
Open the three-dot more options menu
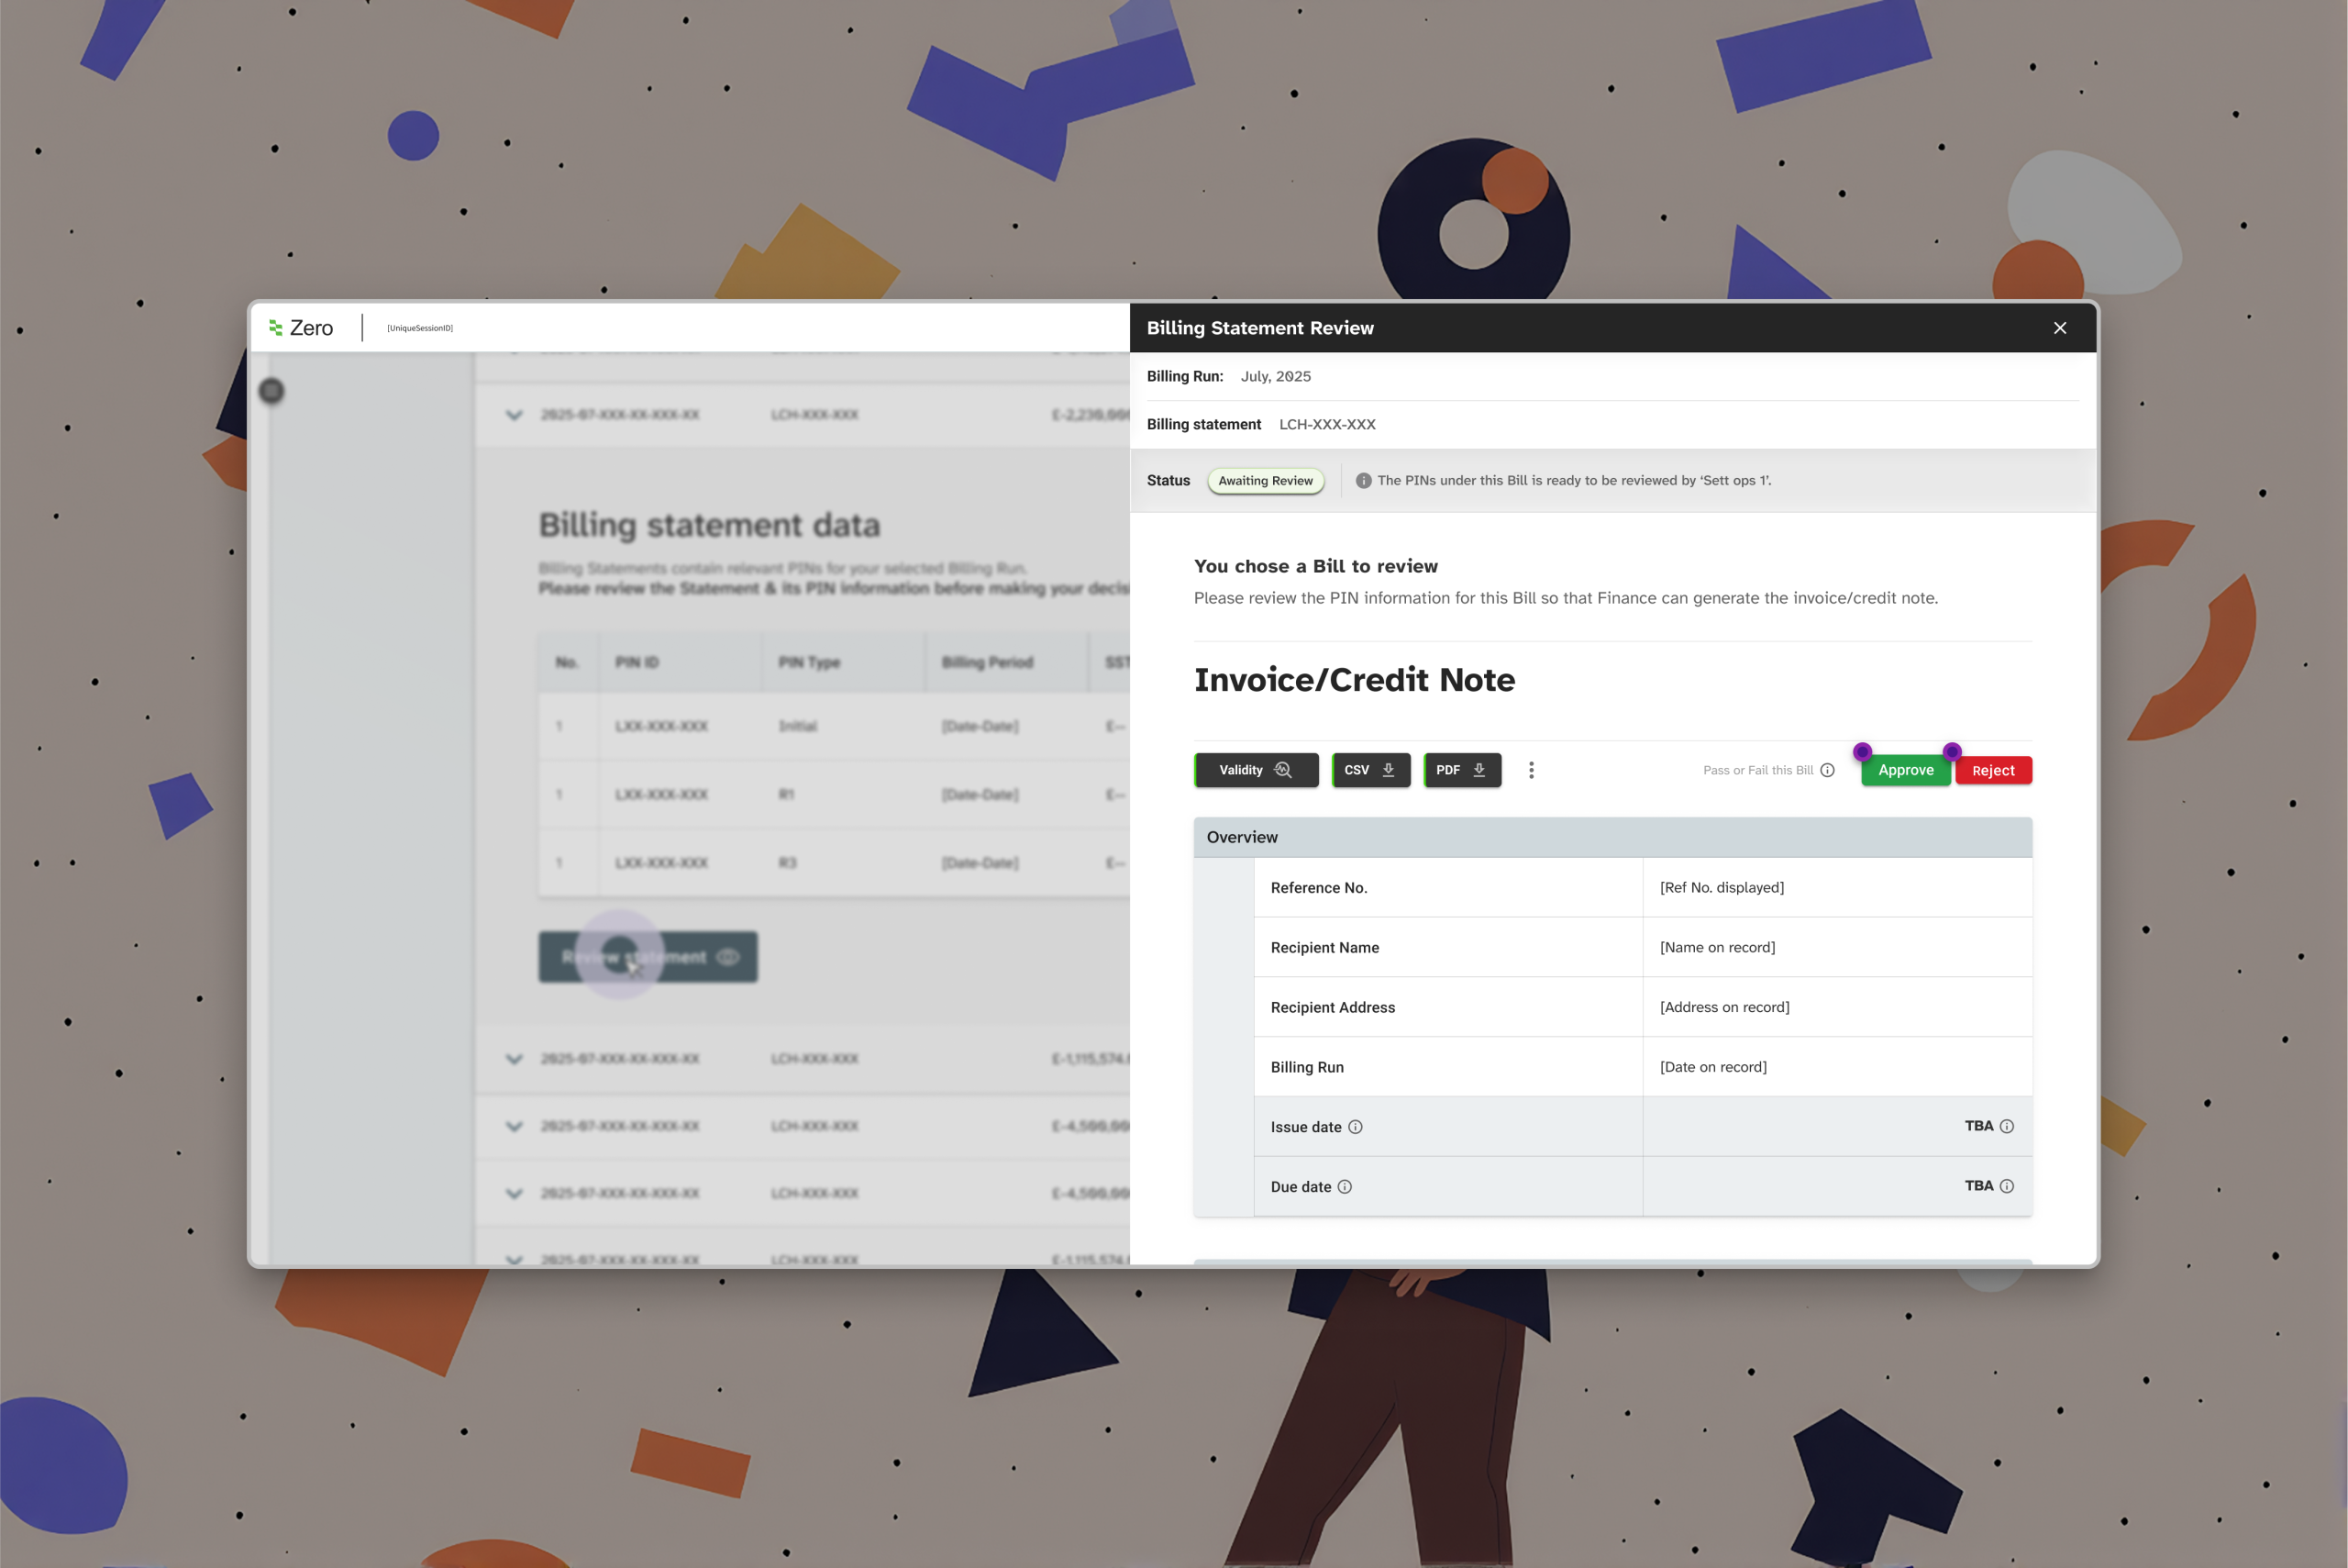point(1531,770)
